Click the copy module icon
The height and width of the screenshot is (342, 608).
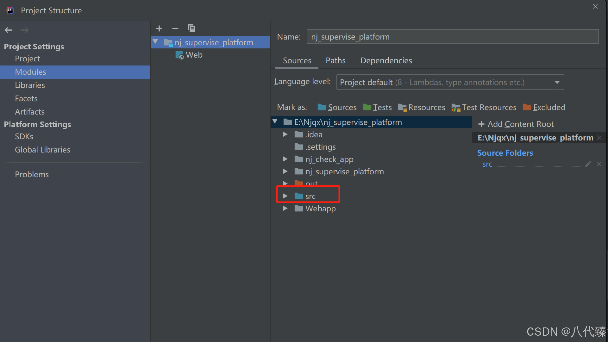(191, 28)
